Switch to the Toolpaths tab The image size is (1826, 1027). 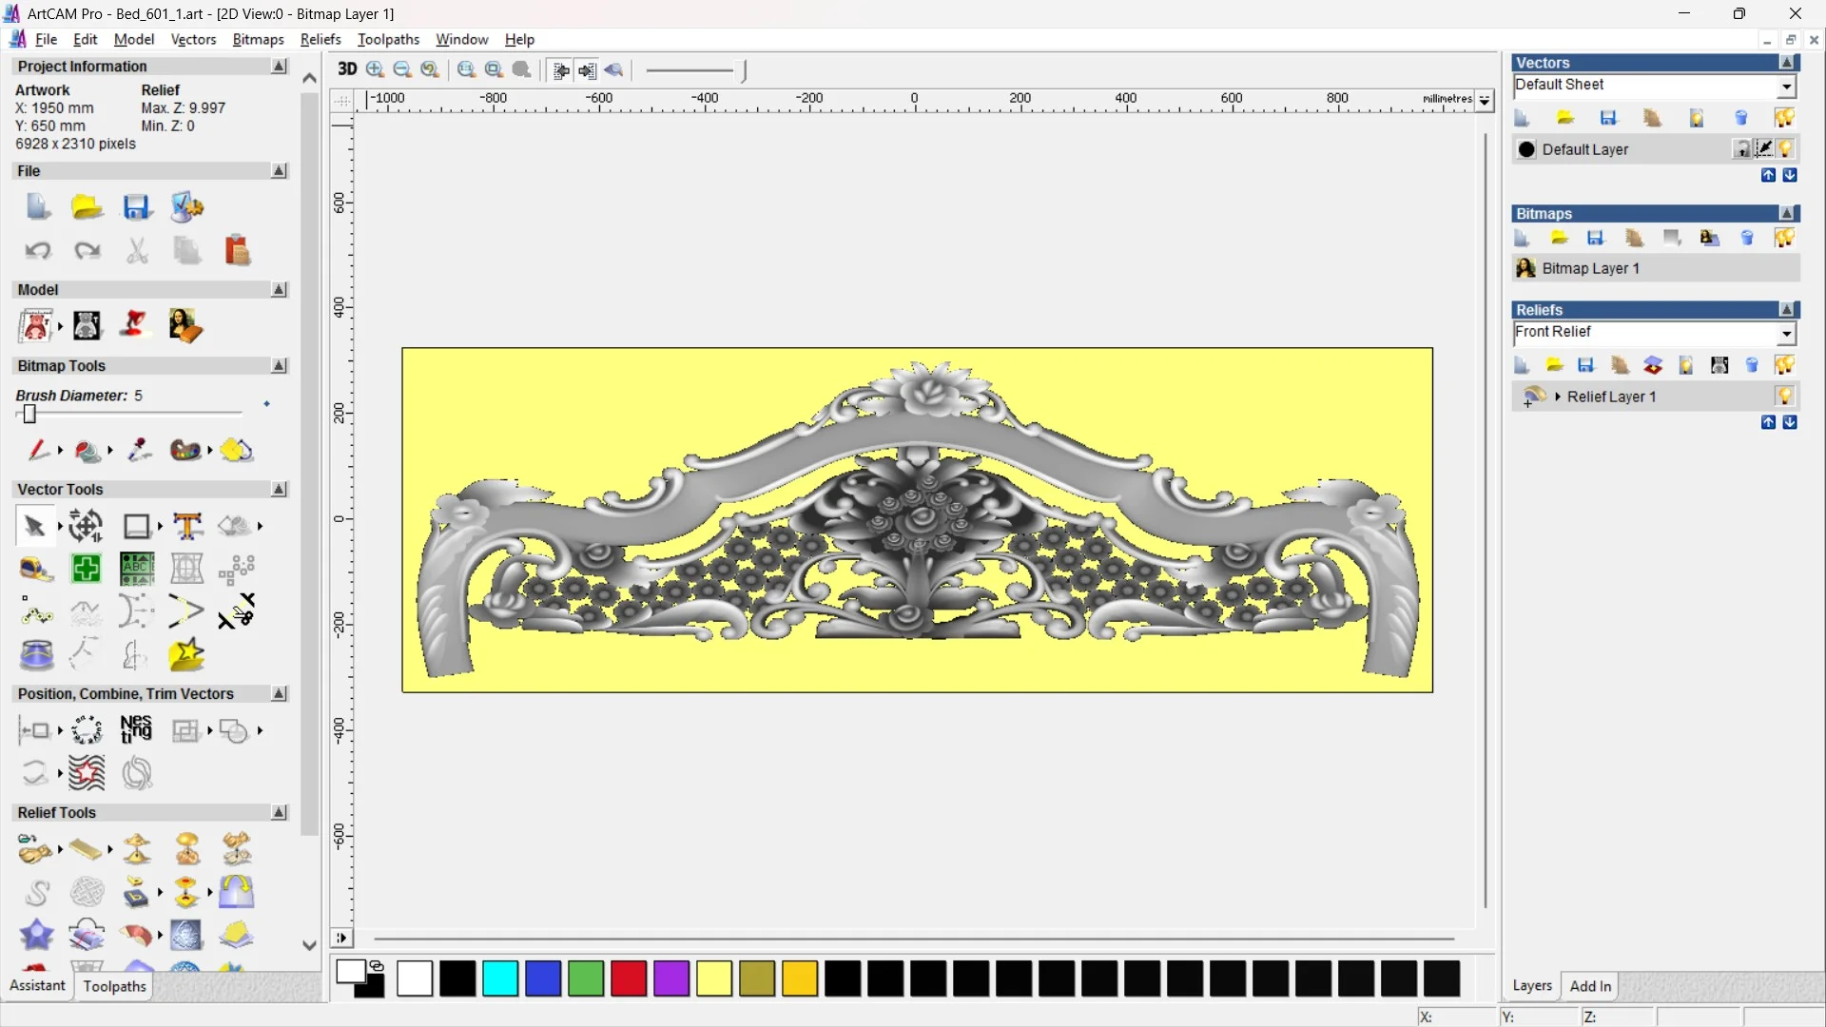tap(114, 986)
